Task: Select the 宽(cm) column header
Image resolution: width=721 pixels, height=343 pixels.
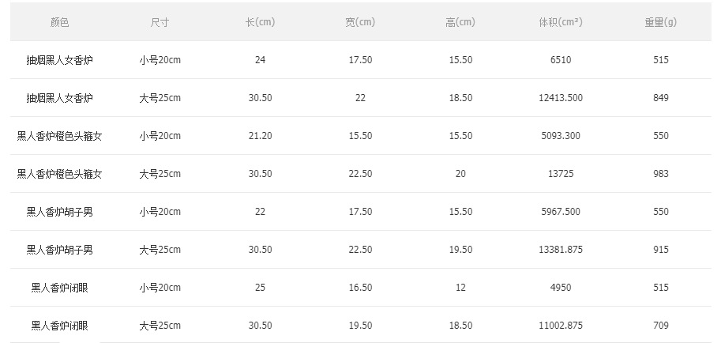Action: click(x=360, y=22)
